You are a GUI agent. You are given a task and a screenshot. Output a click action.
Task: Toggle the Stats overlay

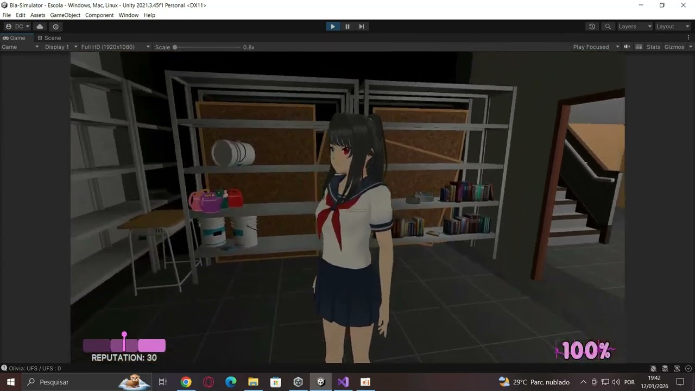coord(653,47)
